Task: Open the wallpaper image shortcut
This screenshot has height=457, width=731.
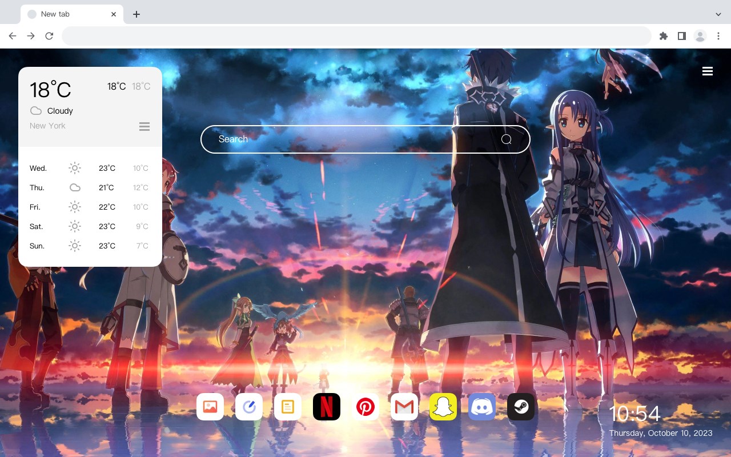Action: pos(210,407)
